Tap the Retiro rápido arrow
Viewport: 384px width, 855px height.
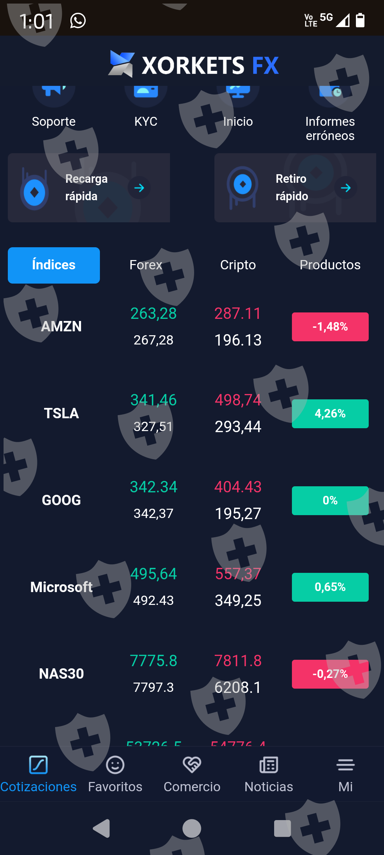pos(346,188)
